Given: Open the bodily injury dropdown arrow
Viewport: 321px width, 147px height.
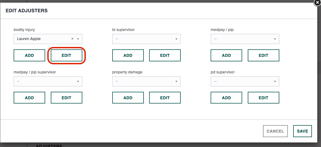Looking at the screenshot, I should click(78, 39).
